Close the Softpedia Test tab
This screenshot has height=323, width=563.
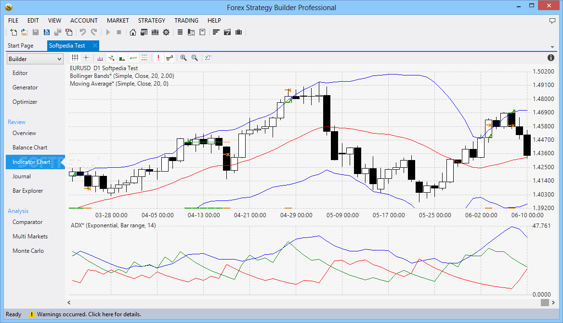95,46
